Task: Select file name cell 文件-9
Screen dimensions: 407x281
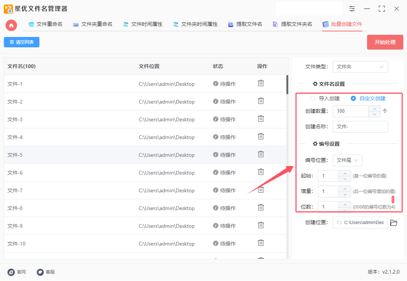Action: (x=15, y=226)
